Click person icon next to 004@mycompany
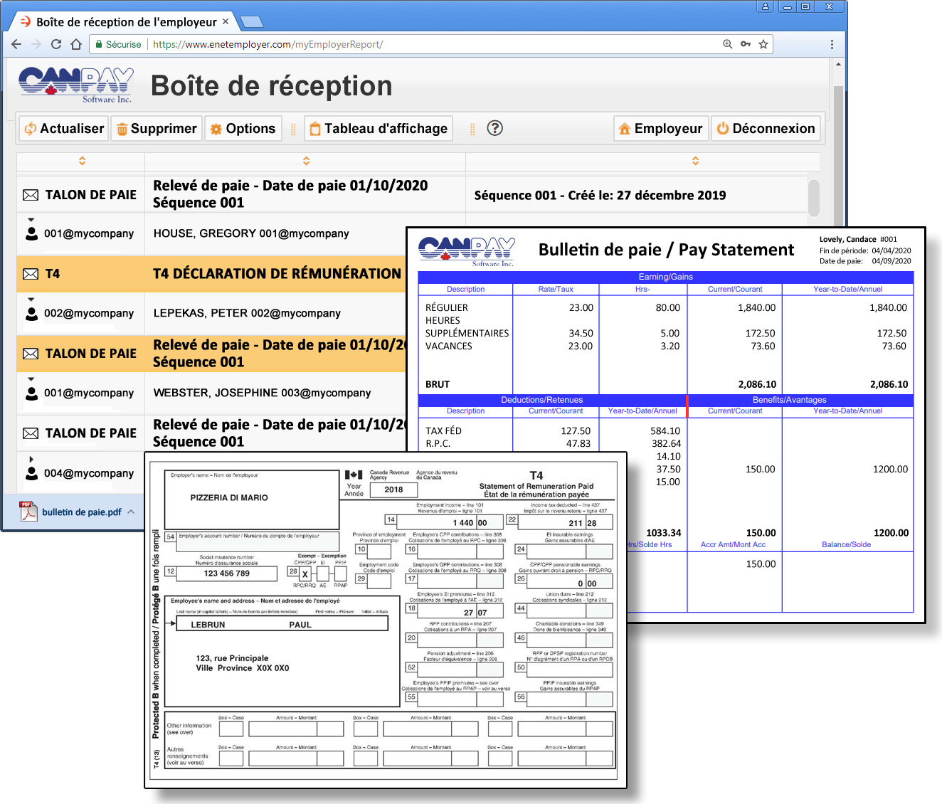942x804 pixels. pos(31,473)
